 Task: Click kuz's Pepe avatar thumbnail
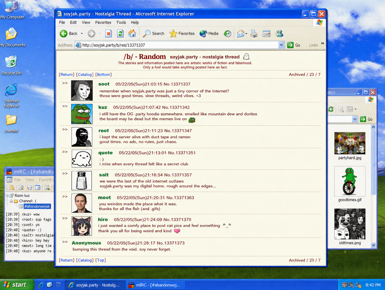82,114
